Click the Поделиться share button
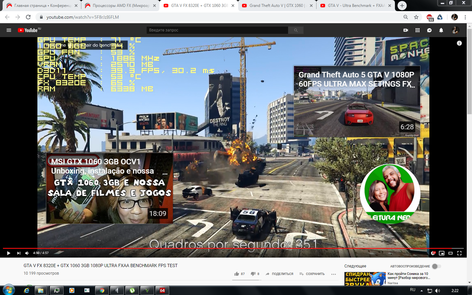 coord(279,274)
